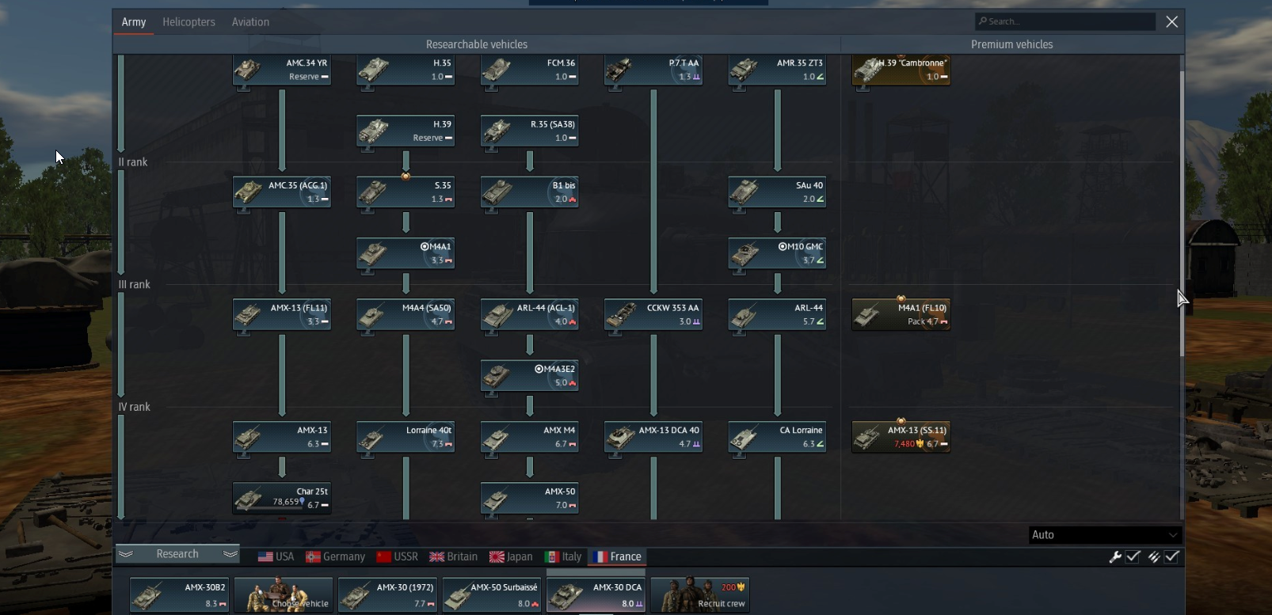Select the H.35 tank in research tree
This screenshot has width=1272, height=615.
tap(406, 70)
